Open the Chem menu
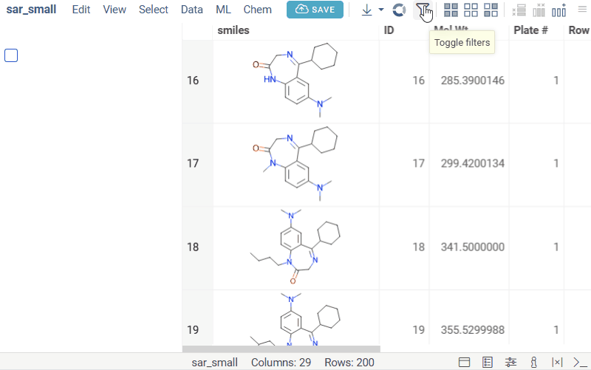 (257, 10)
